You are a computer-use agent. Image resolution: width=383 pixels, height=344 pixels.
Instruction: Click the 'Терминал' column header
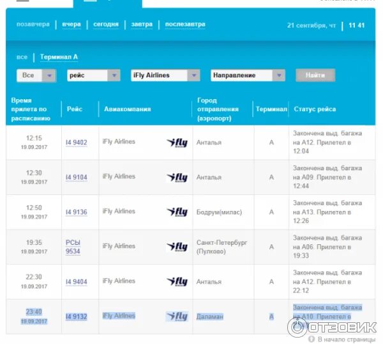coord(271,109)
